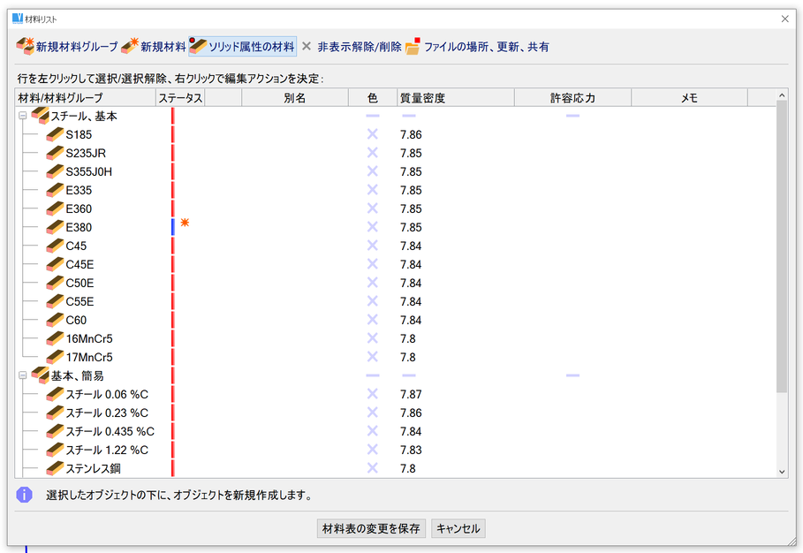Select the E380 material row
Screen dimensions: 803x553
[79, 227]
